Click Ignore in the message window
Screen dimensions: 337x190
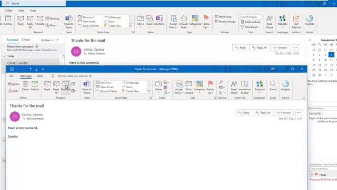[x=14, y=84]
